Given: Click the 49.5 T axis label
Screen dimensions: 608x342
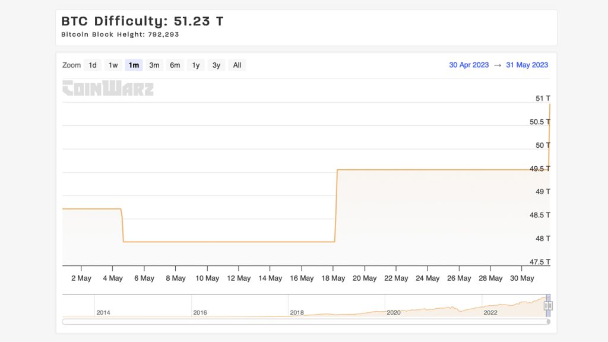Looking at the screenshot, I should pos(539,168).
